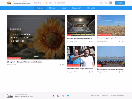The height and width of the screenshot is (99, 132).
Task: Click ПОРТАЛ ЧОРНОМОРСЬКА title in footer
Action: [24, 96]
